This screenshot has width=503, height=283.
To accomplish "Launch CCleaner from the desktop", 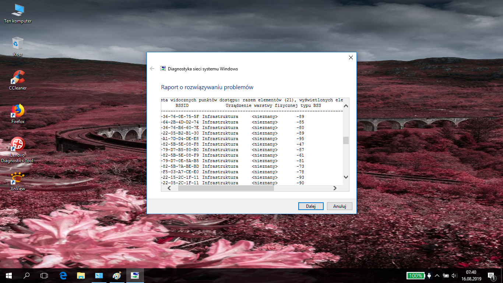I will [x=18, y=80].
